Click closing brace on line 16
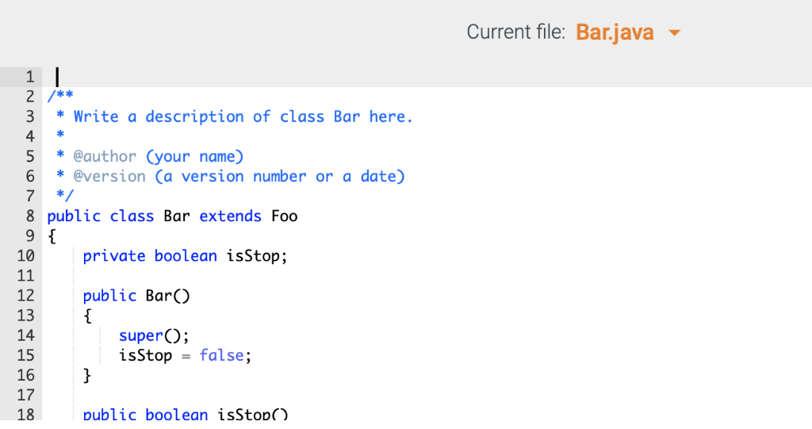The image size is (812, 429). (87, 375)
